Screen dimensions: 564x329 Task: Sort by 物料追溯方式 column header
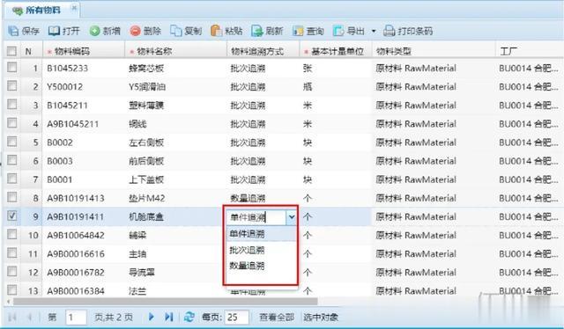[263, 51]
